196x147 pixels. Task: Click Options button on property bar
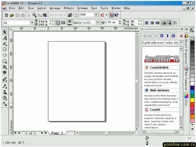point(175,23)
